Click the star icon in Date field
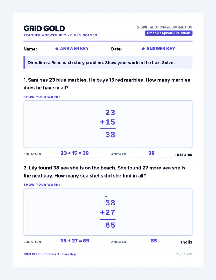Viewport: 216px width, 280px height. pyautogui.click(x=143, y=48)
